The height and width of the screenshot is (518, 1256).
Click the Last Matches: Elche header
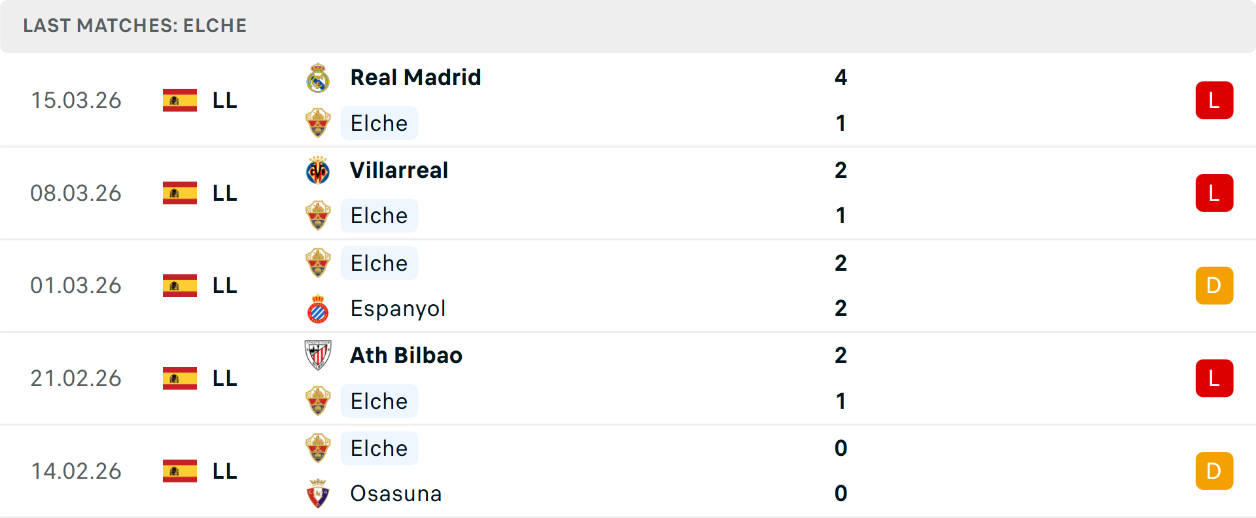tap(135, 26)
